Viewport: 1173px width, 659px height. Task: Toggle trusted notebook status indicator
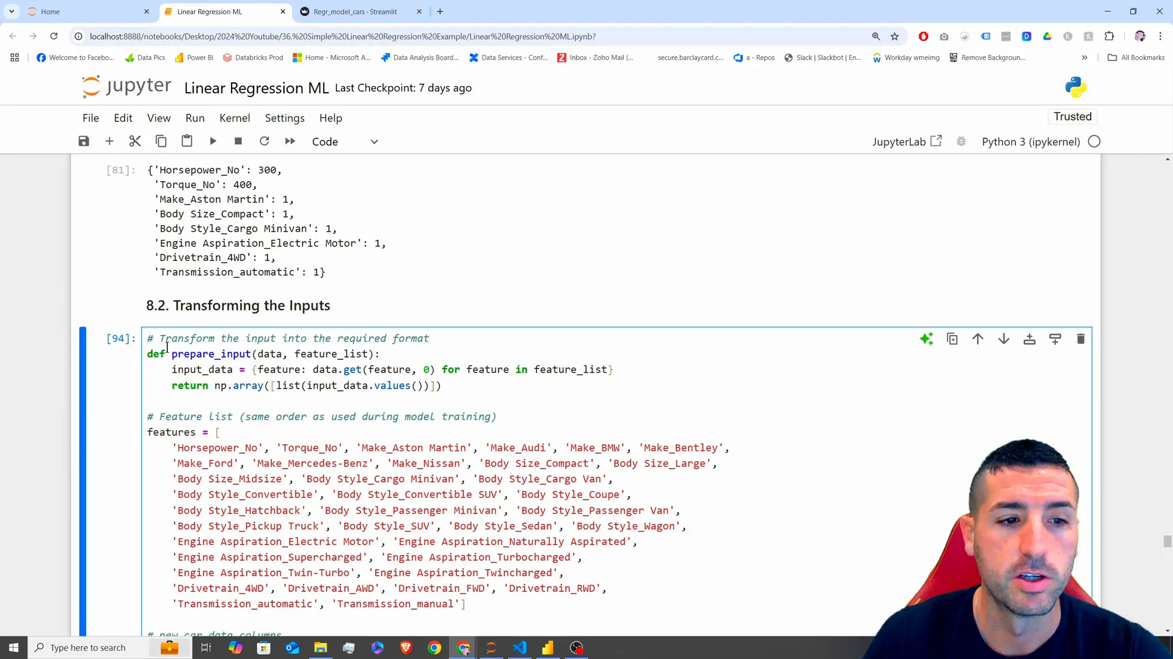pos(1072,117)
